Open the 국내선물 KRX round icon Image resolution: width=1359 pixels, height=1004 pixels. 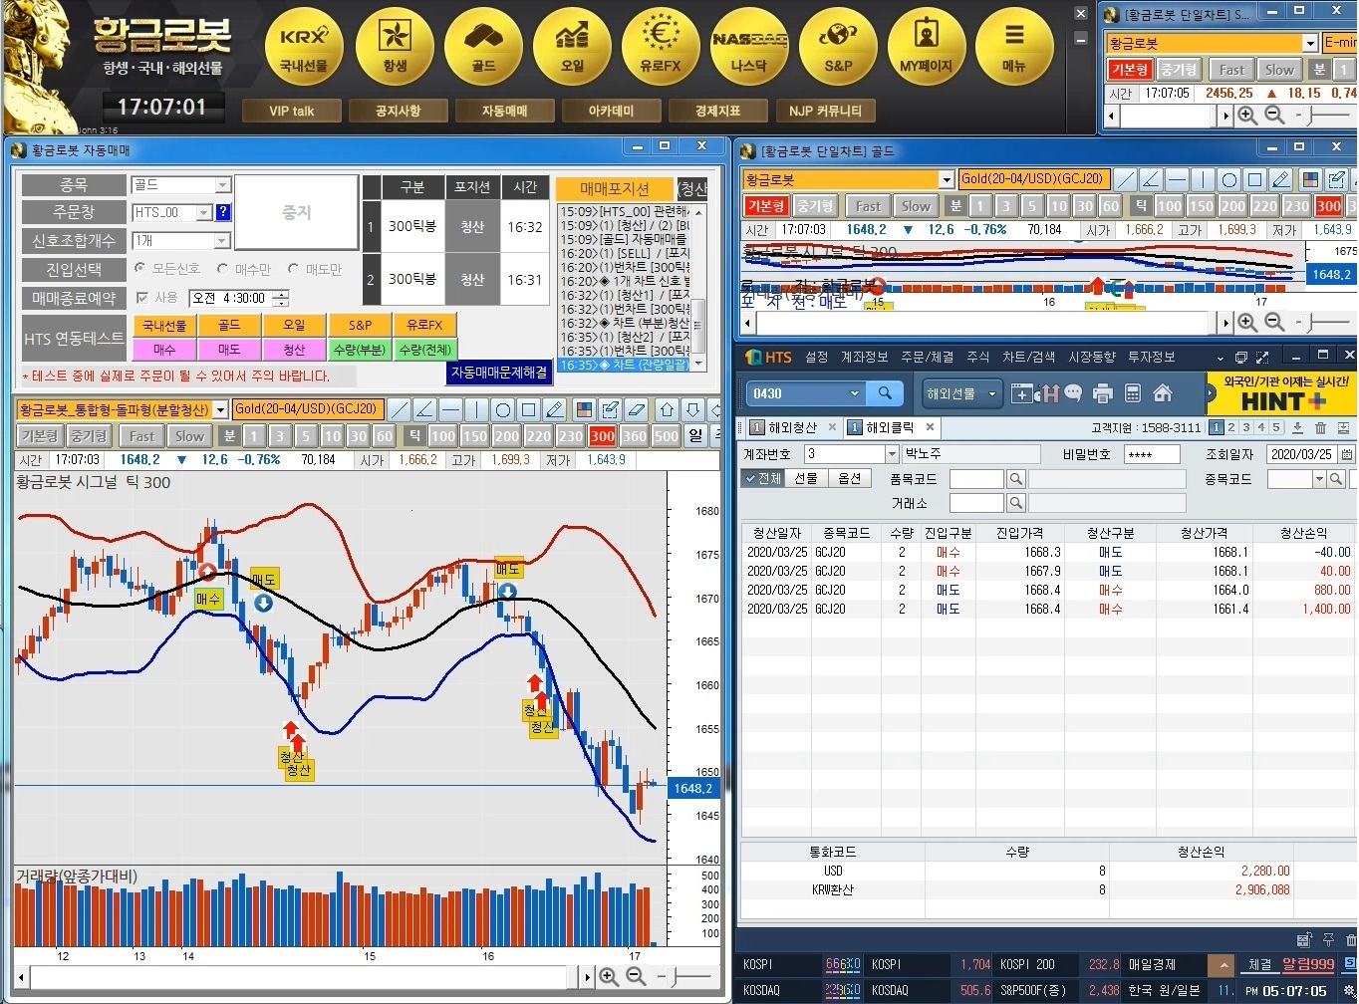304,46
